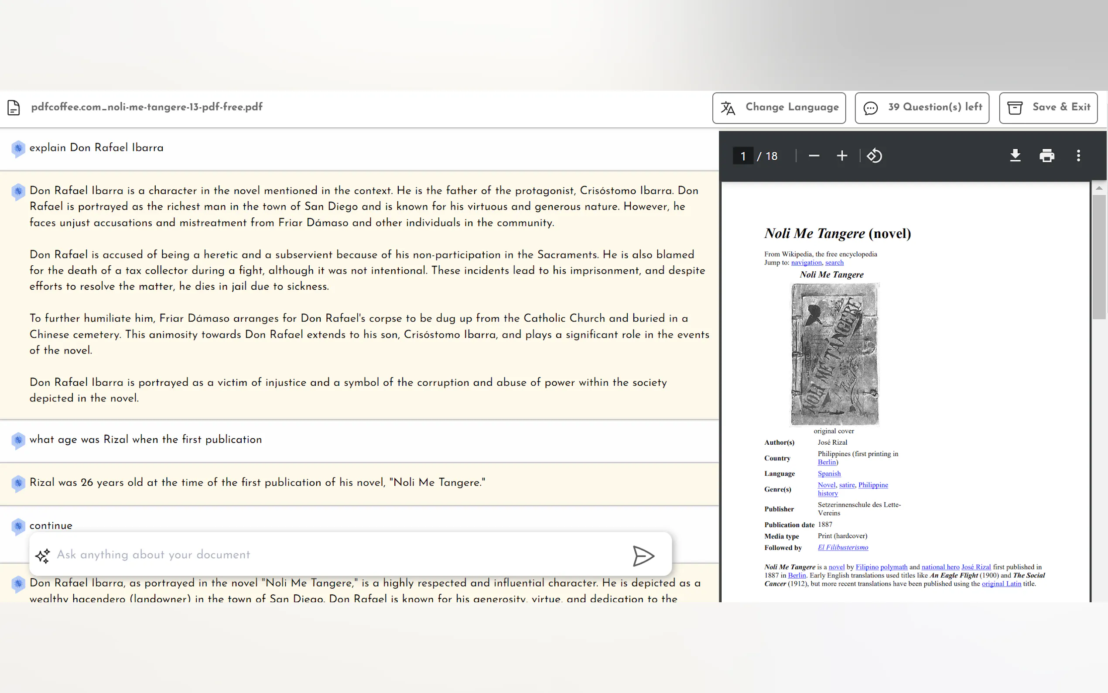Download the PDF using download icon
The height and width of the screenshot is (693, 1108).
(1015, 156)
